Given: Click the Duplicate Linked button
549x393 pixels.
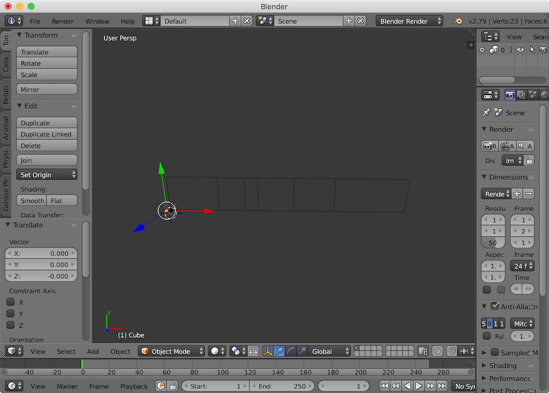Looking at the screenshot, I should (x=47, y=134).
